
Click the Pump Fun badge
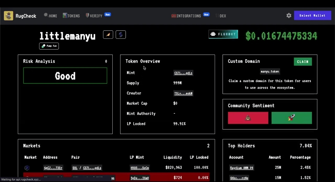click(x=49, y=46)
